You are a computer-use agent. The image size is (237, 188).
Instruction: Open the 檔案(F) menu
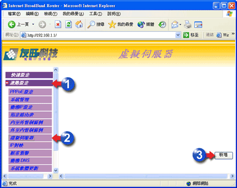coord(14,14)
